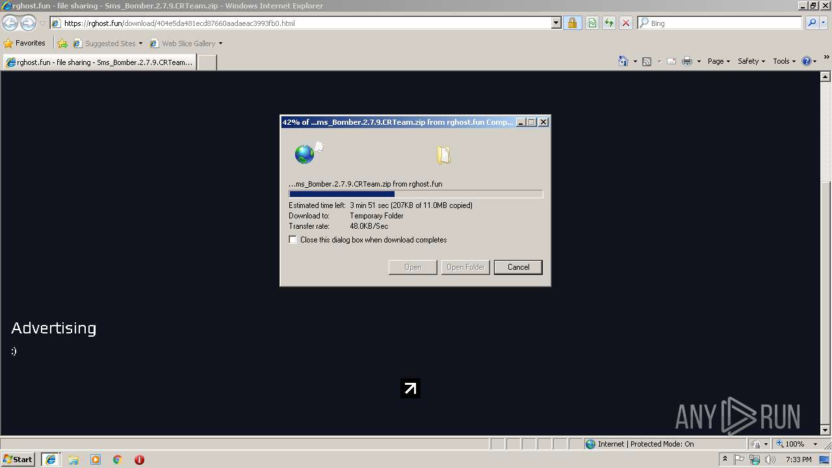832x468 pixels.
Task: Click the disabled Open button in download dialog
Action: coord(413,267)
